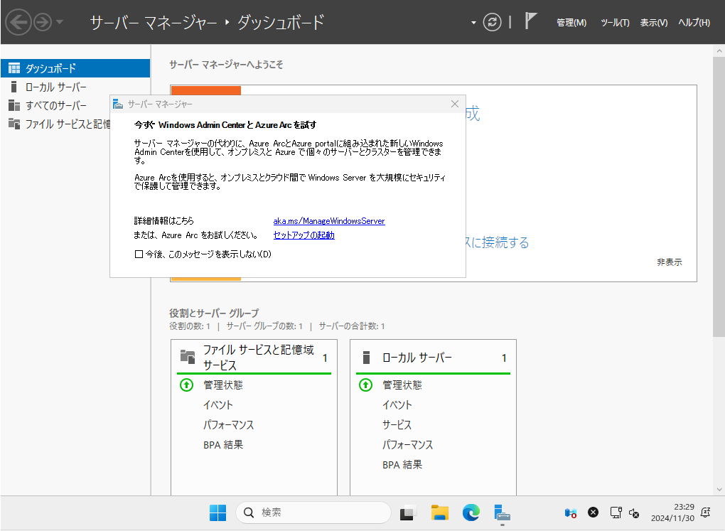Open the clock showing 23:29

click(x=672, y=513)
